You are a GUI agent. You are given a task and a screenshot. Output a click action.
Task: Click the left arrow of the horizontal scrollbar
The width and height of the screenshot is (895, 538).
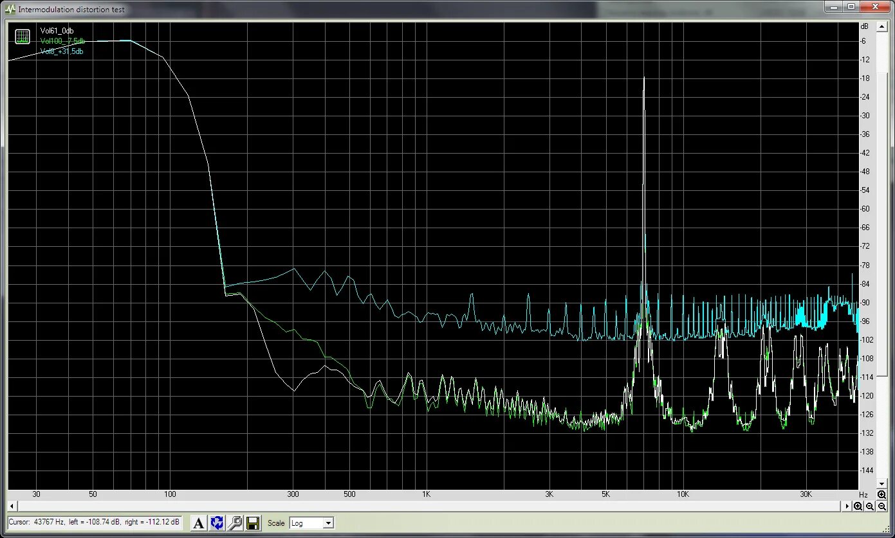click(x=11, y=507)
